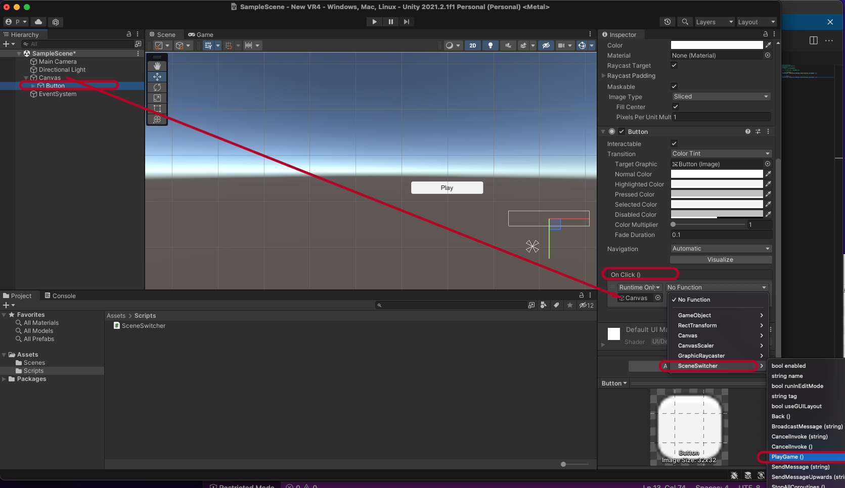Toggle scene audio mute icon
The image size is (845, 488).
pos(508,45)
